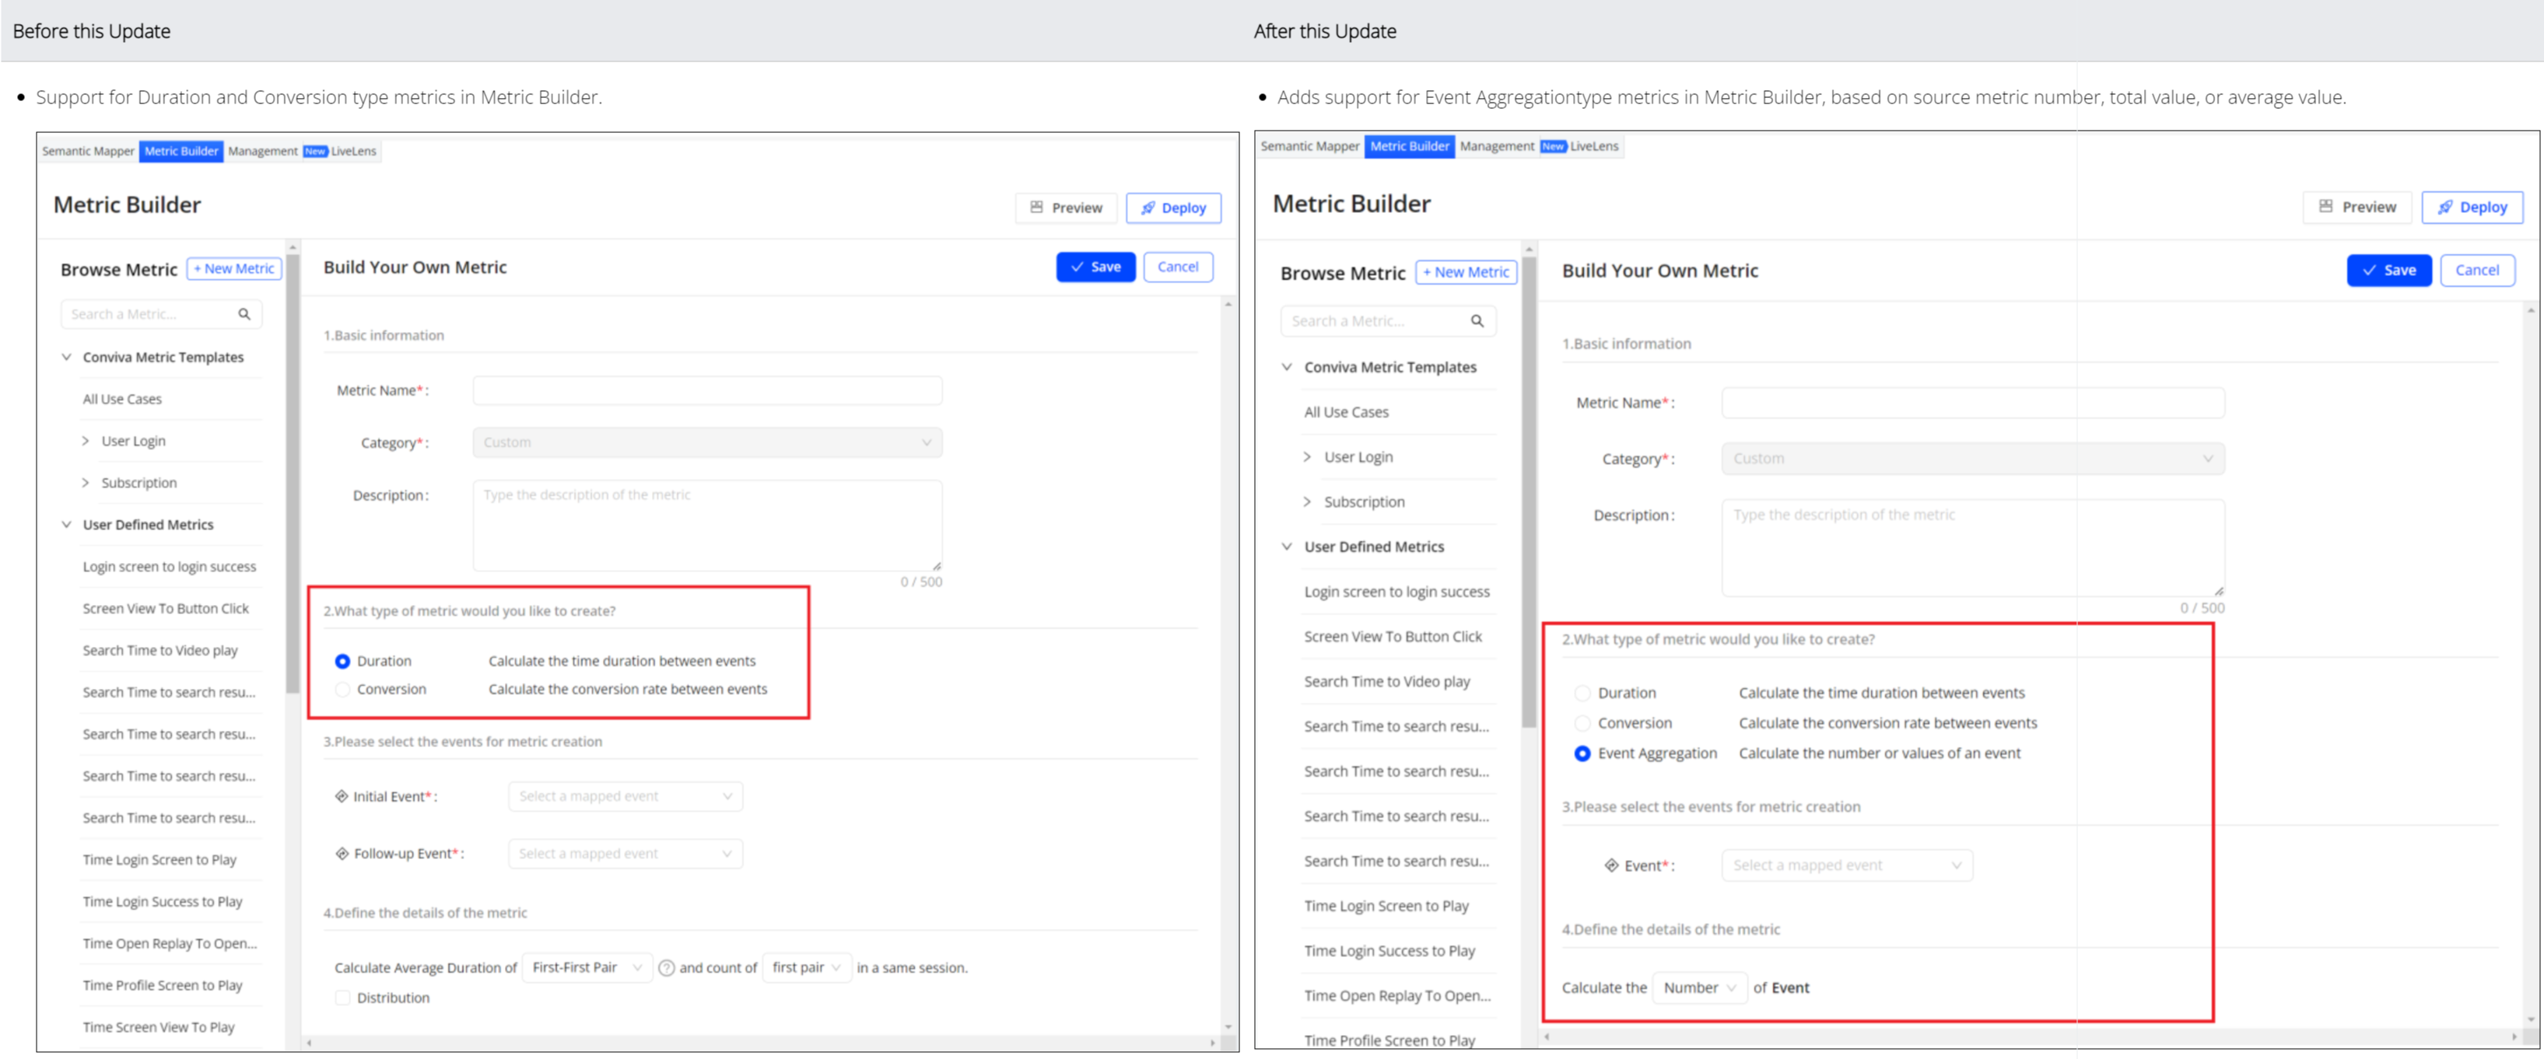Viewport: 2544px width, 1059px height.
Task: Click '+ New Metric' in the Before screenshot
Action: (234, 268)
